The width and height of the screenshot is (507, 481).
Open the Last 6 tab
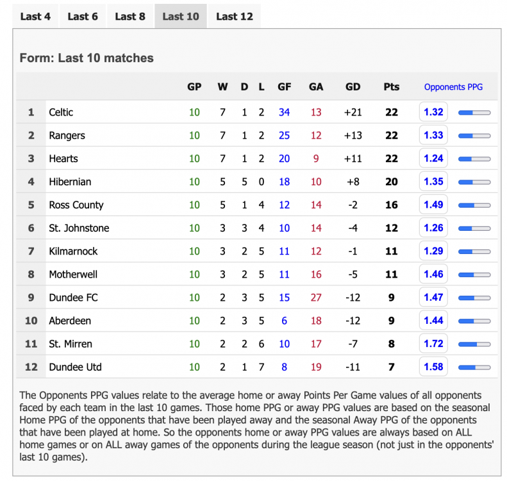[83, 17]
